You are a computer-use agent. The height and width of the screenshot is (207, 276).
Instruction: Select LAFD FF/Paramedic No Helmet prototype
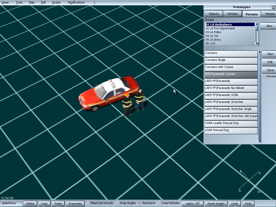231,89
